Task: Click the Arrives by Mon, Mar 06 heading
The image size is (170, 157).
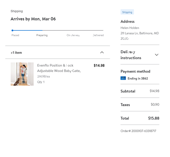Action: (33, 19)
